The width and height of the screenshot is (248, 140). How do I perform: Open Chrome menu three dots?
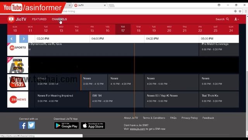(246, 11)
